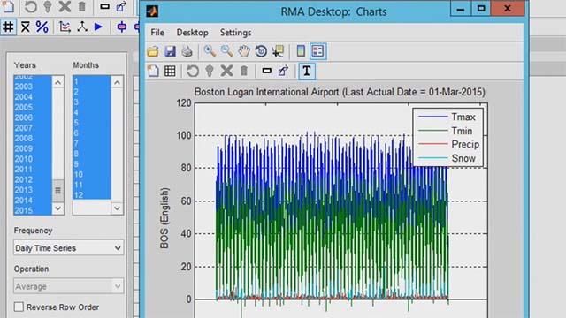This screenshot has width=566, height=318.
Task: Click rectangle shape icon in Charts toolbar
Action: [267, 71]
